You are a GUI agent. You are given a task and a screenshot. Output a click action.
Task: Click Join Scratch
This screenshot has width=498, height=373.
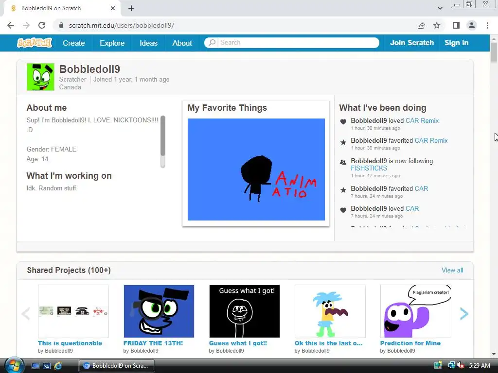coord(411,43)
